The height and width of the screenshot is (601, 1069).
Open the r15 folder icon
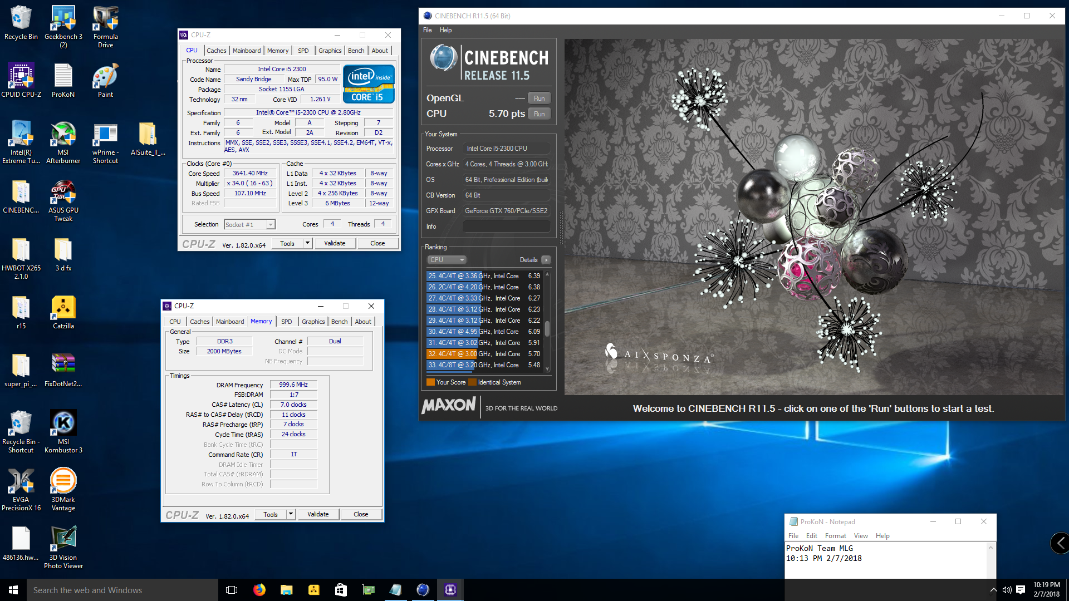point(21,312)
